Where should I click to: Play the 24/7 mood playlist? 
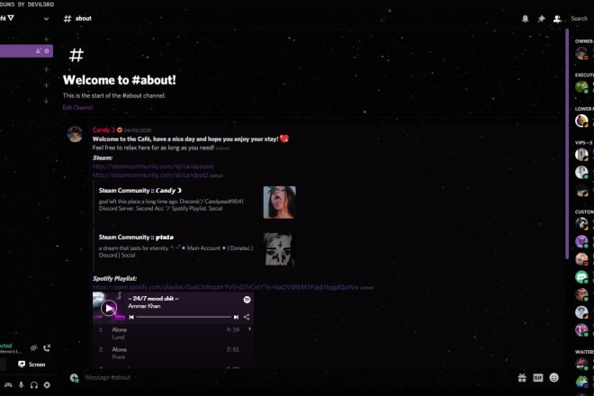click(x=109, y=308)
